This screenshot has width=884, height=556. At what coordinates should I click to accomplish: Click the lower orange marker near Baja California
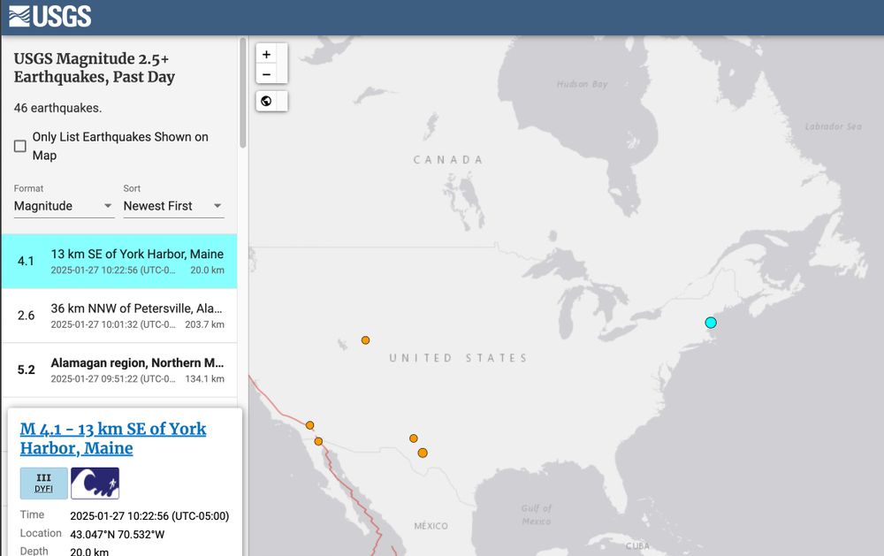[318, 441]
